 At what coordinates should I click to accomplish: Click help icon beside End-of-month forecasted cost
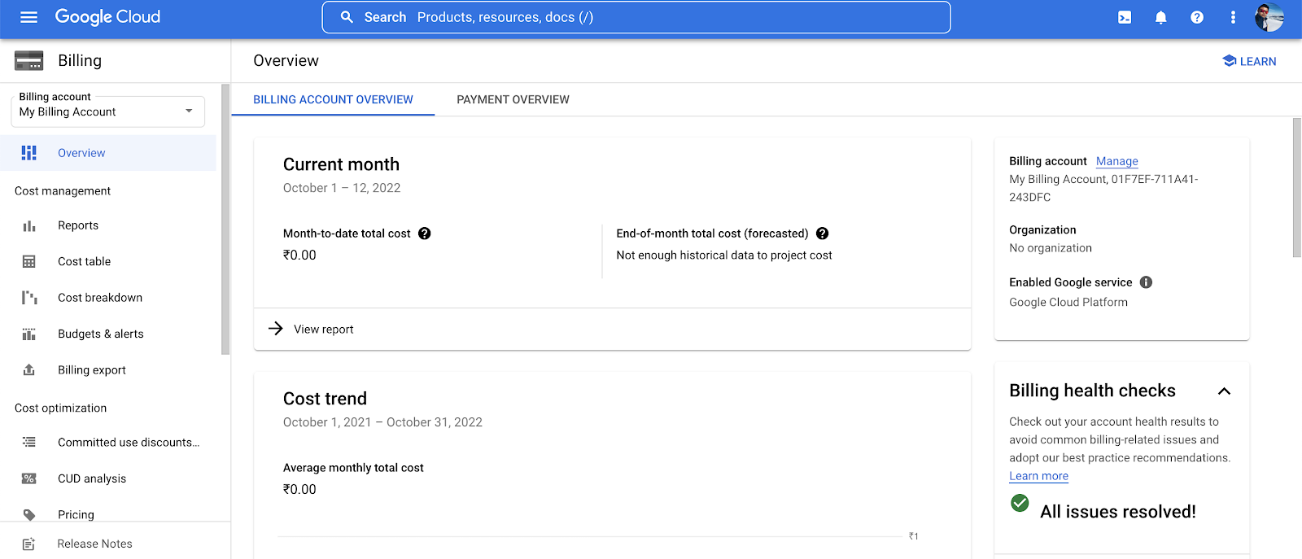[823, 234]
